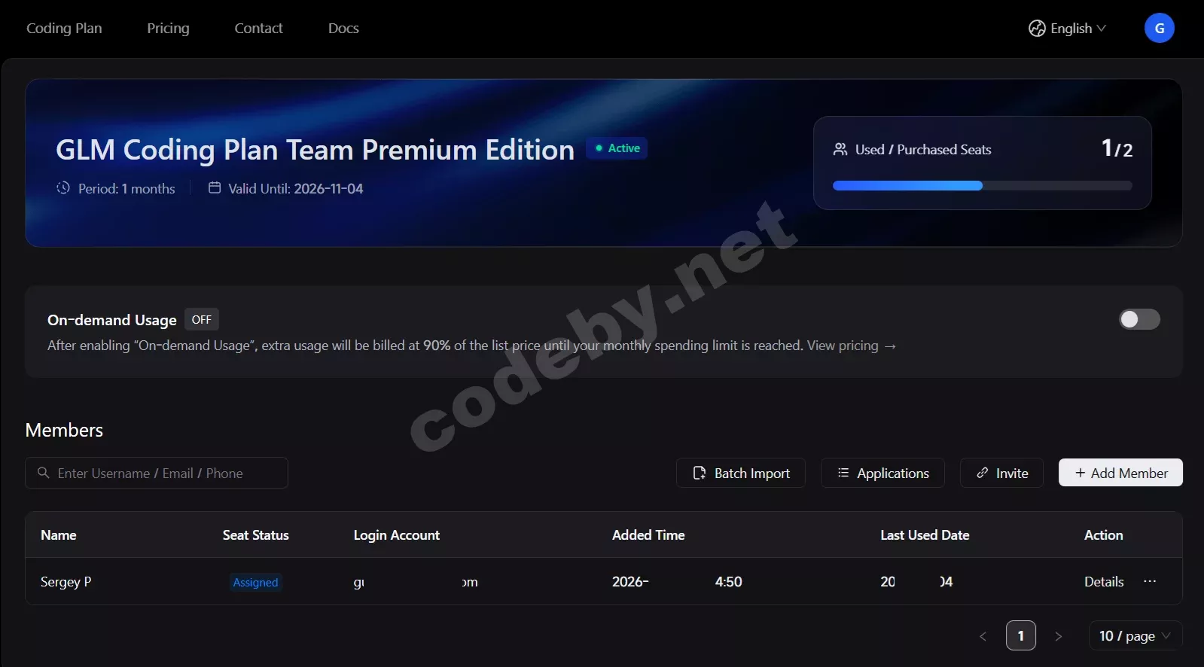Viewport: 1204px width, 667px height.
Task: Go to the Pricing page
Action: coord(168,28)
